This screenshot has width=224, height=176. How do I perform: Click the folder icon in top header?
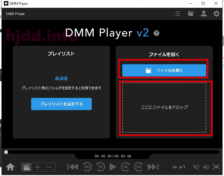pyautogui.click(x=191, y=14)
